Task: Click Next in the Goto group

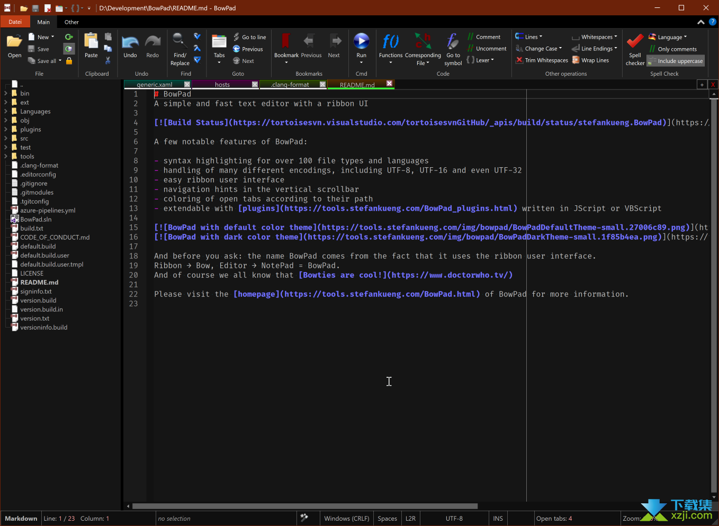Action: [x=244, y=61]
